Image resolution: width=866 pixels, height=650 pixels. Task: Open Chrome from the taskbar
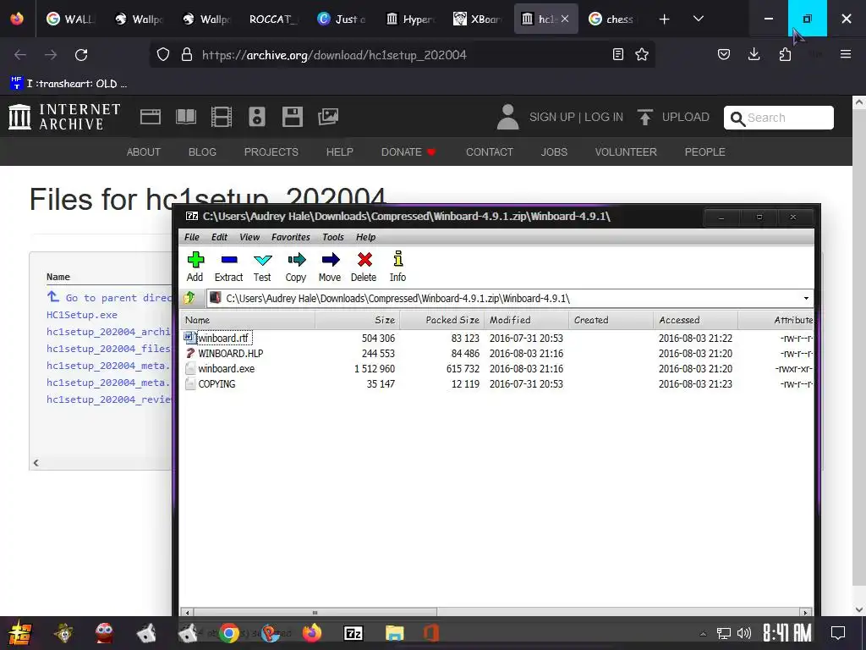(x=229, y=633)
